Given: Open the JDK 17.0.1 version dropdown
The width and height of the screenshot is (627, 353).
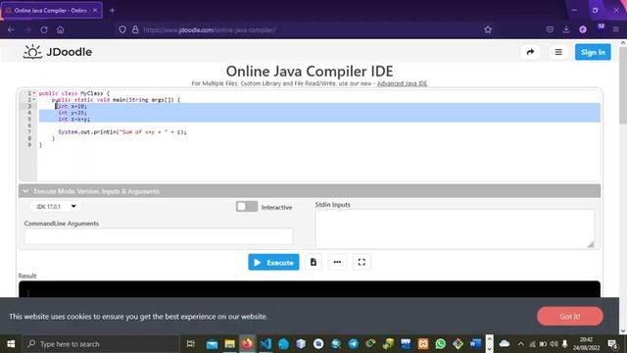Looking at the screenshot, I should [55, 207].
